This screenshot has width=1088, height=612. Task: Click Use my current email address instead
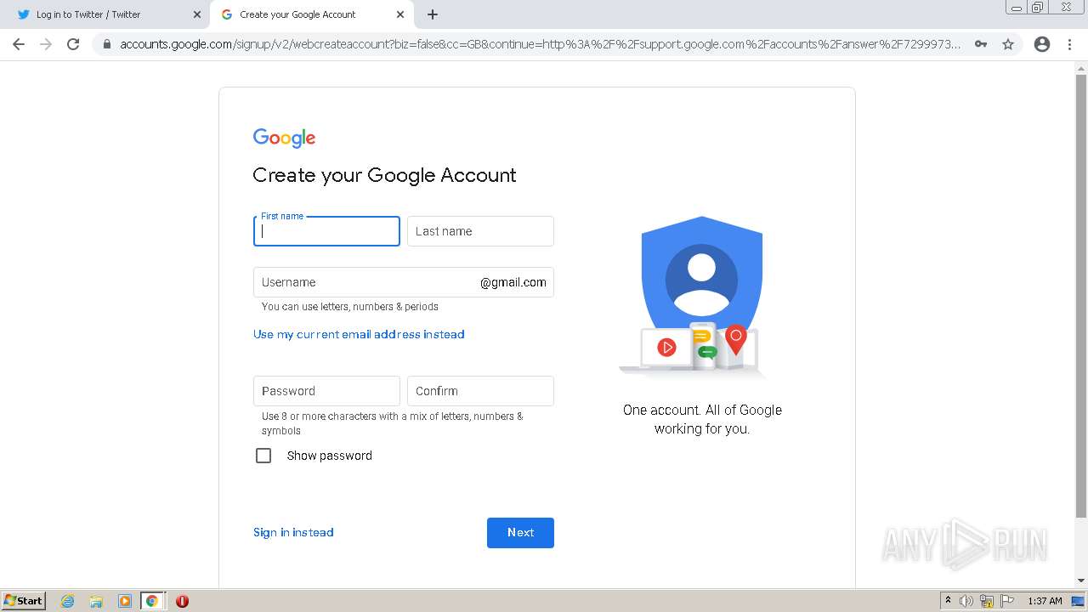pos(359,334)
